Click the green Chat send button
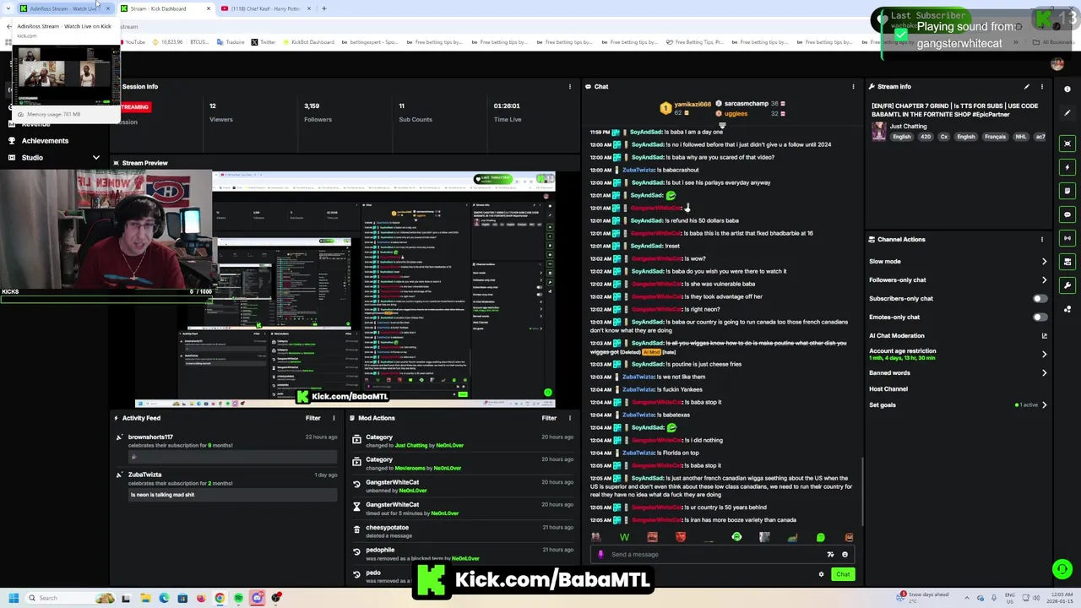 click(x=843, y=574)
